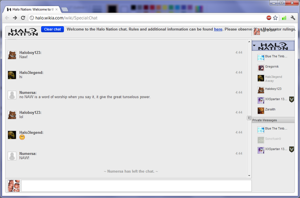Viewport: 300px width, 198px height.
Task: Click the Private Messages section header
Action: pyautogui.click(x=273, y=120)
